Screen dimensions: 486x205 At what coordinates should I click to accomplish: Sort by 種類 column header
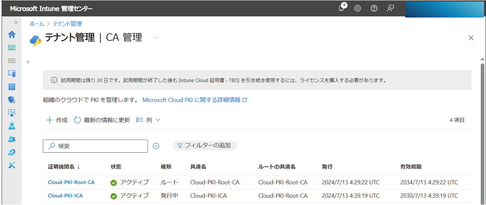pos(166,167)
